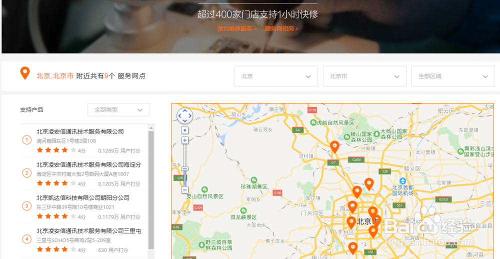
Task: Click the 密云区 label on the map
Action: point(446,110)
